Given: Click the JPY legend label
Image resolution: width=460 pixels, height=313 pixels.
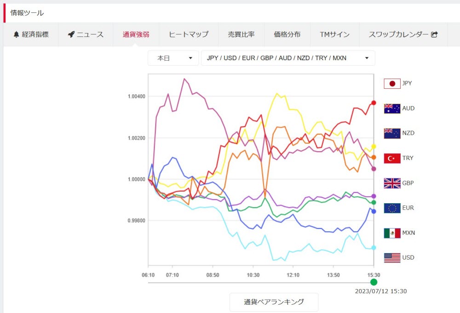Looking at the screenshot, I should coord(407,83).
